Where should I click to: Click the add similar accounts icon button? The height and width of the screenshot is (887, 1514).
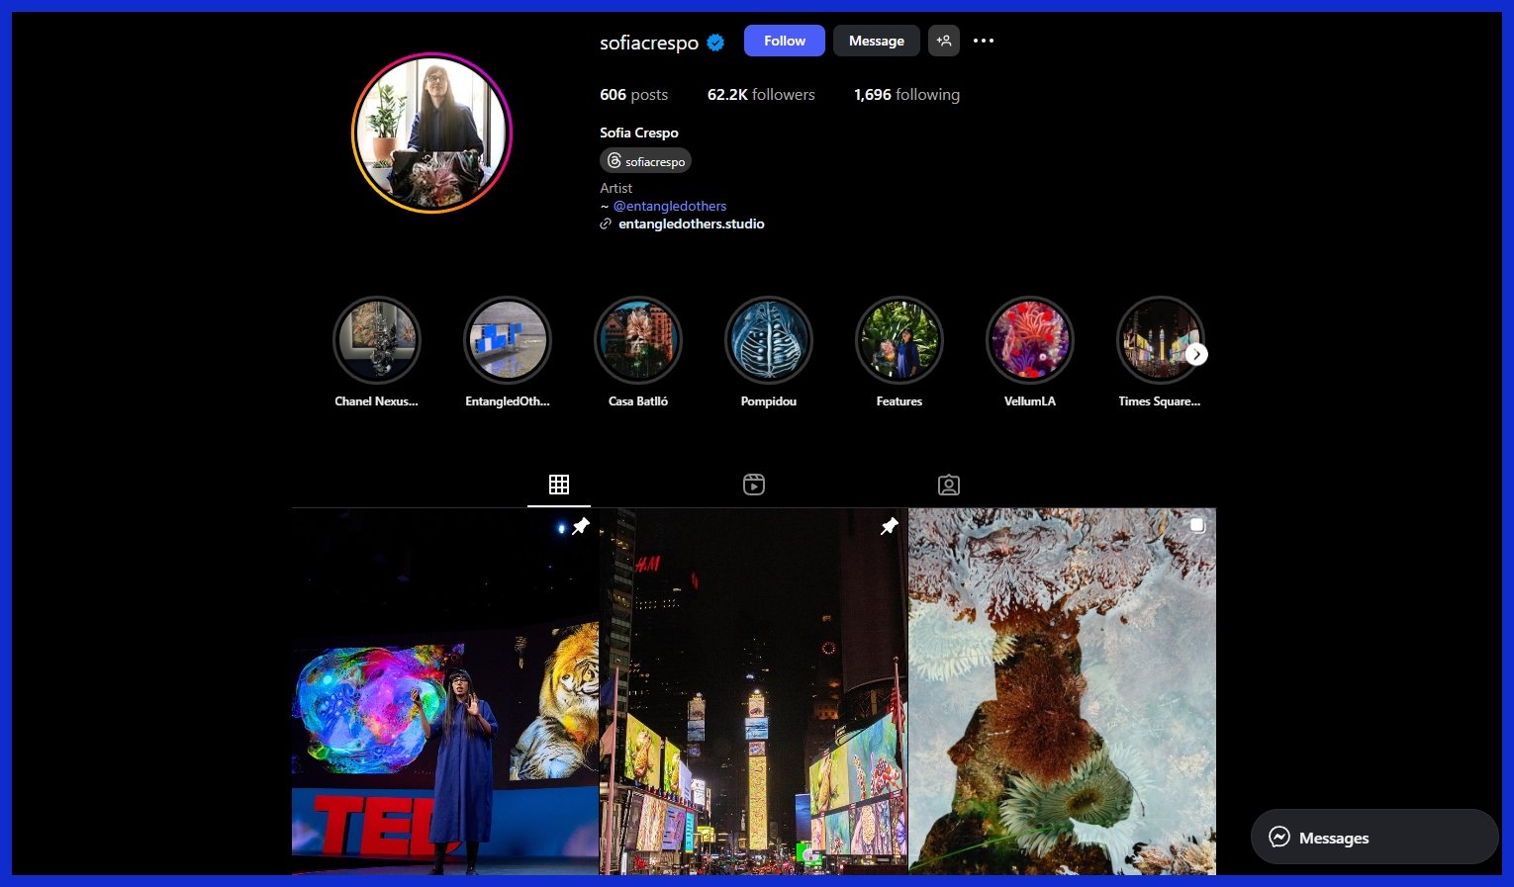coord(943,41)
